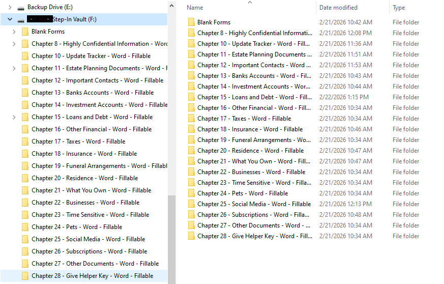Click Chapter 24 folder icon in file list

[x=191, y=193]
